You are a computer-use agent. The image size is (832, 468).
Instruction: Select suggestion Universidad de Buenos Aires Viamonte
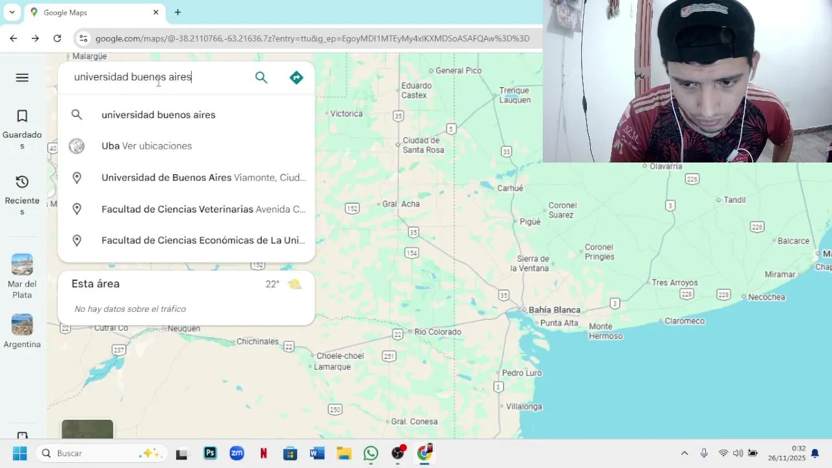click(x=187, y=177)
